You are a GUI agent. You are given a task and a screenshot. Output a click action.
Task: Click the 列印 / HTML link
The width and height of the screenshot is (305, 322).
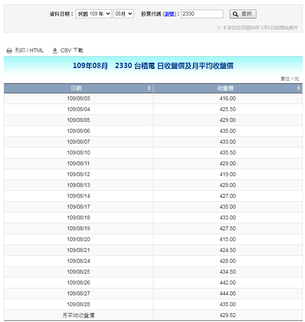click(x=29, y=51)
